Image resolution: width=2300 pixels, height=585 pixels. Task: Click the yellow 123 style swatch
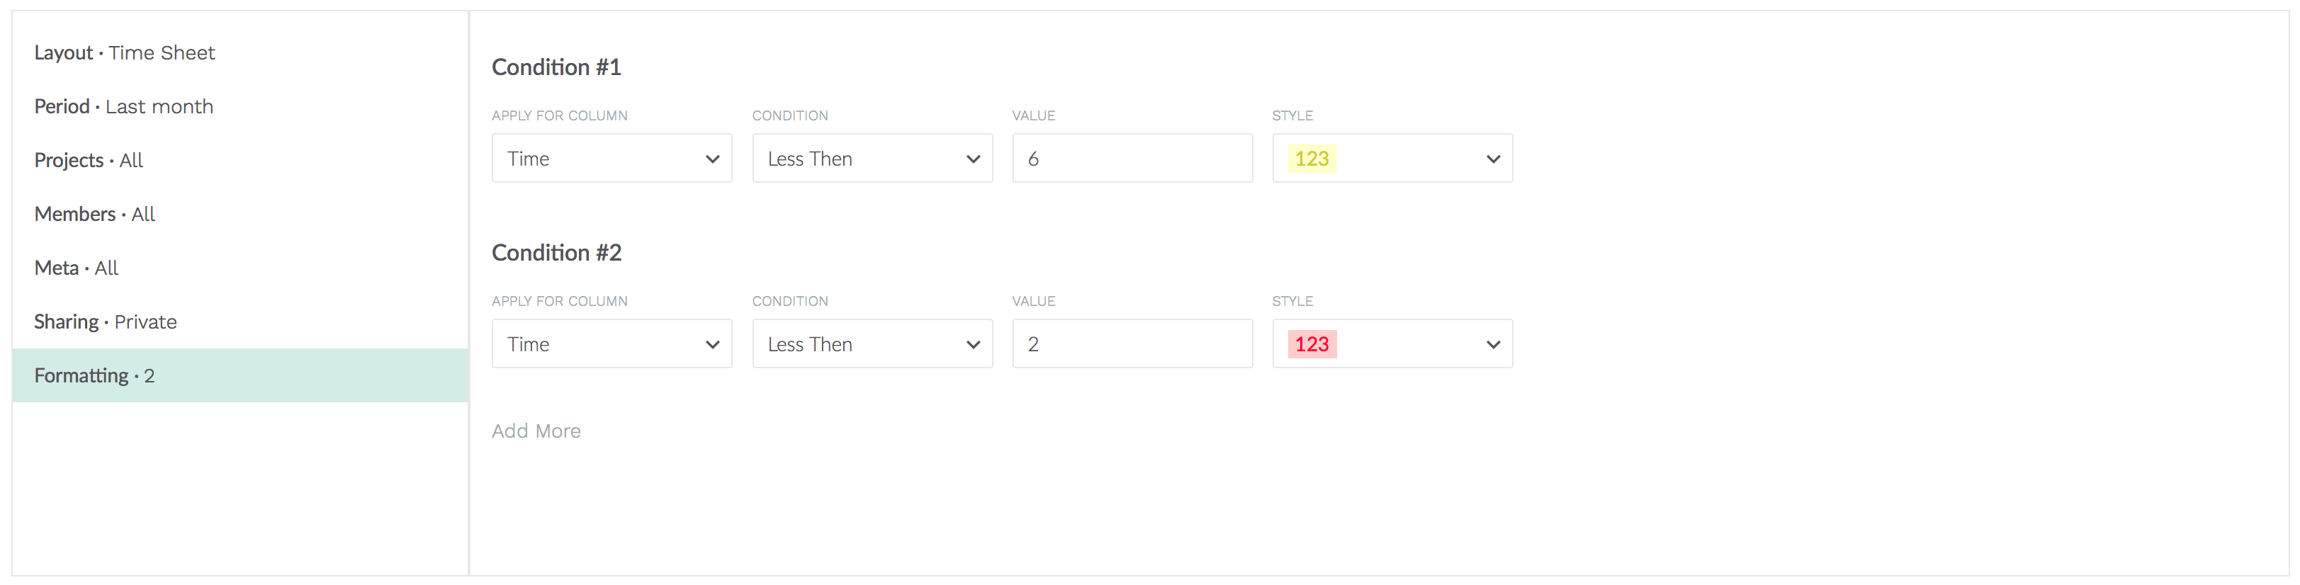1312,159
